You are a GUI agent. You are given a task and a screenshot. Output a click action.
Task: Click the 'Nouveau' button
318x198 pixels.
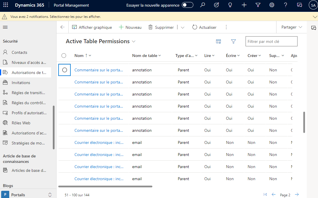(130, 27)
